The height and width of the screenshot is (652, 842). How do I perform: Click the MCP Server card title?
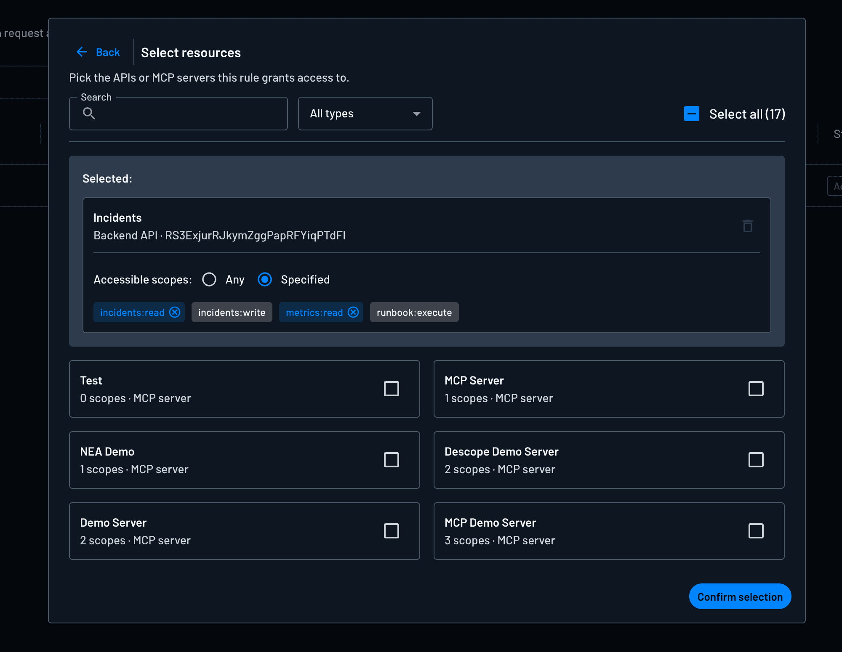474,381
